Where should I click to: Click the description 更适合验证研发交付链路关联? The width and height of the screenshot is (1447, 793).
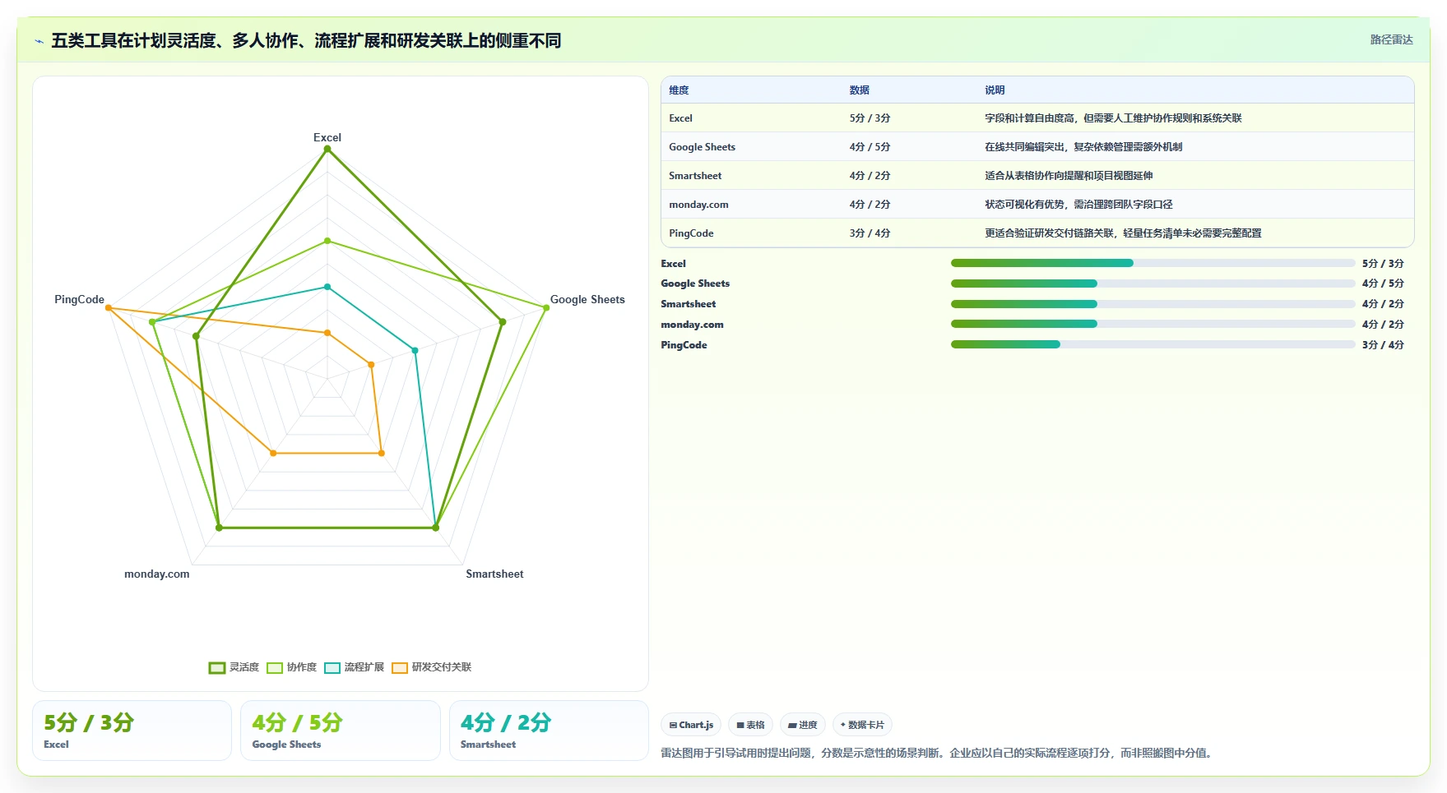[1123, 233]
